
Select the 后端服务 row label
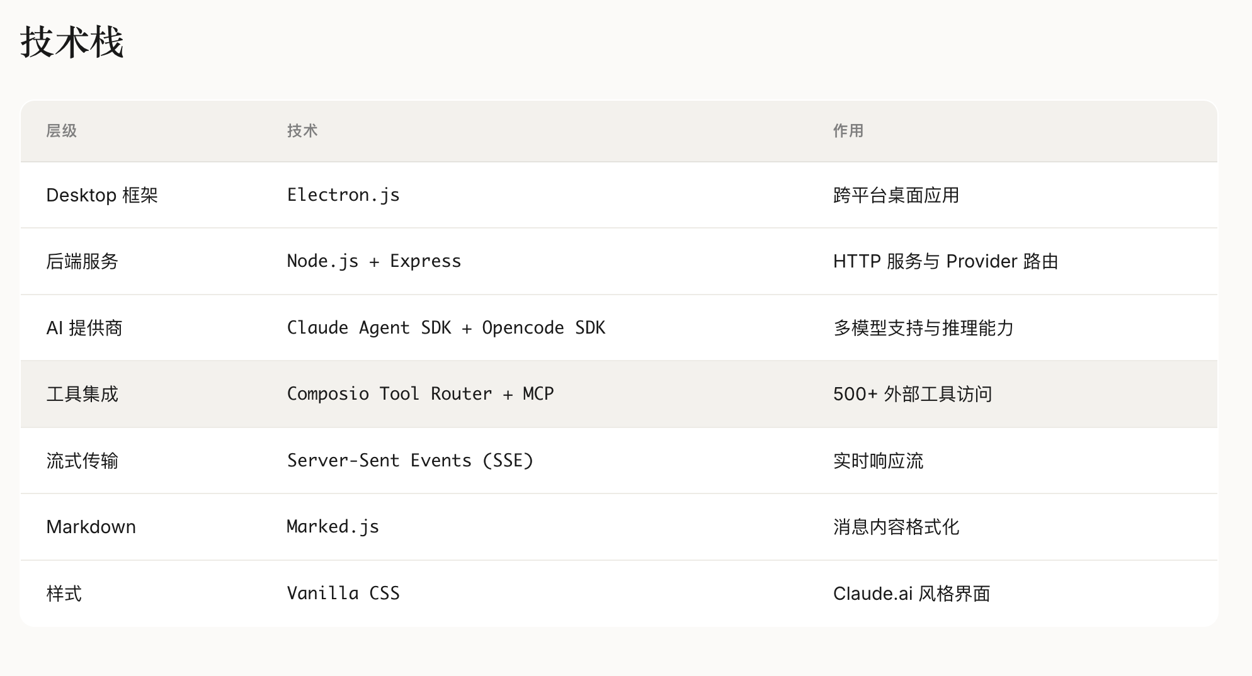click(82, 261)
